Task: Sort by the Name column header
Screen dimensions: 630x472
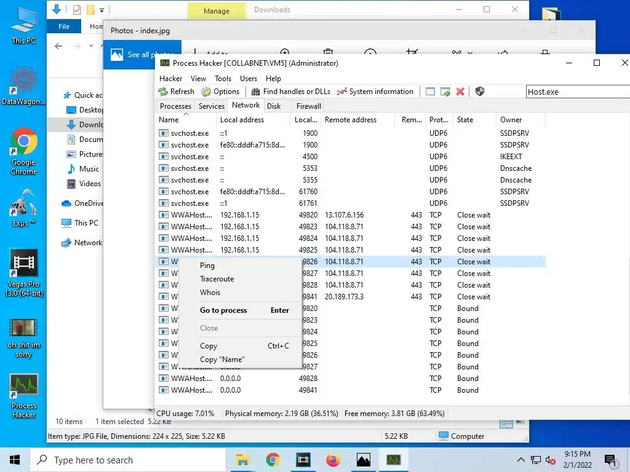Action: coord(186,120)
